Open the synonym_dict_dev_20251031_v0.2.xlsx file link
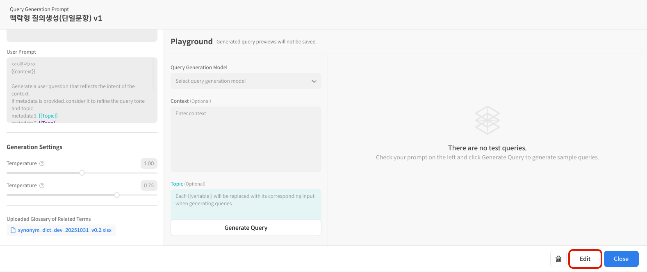 (65, 230)
